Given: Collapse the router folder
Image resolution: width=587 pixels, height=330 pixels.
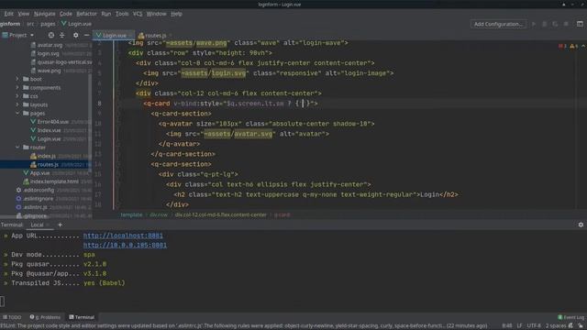Looking at the screenshot, I should 17,148.
